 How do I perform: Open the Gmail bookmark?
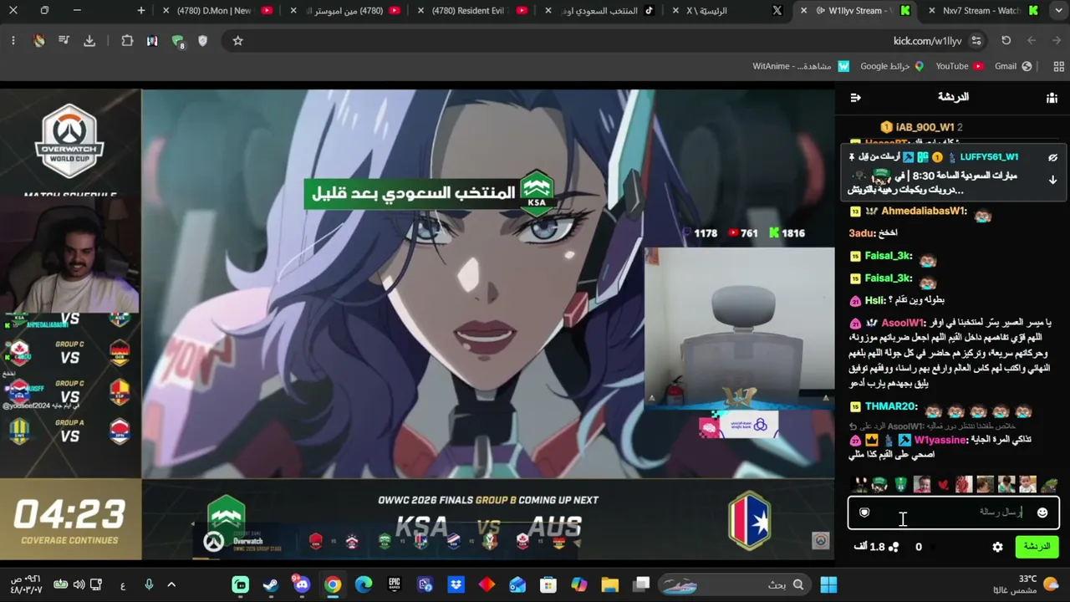pyautogui.click(x=1013, y=66)
